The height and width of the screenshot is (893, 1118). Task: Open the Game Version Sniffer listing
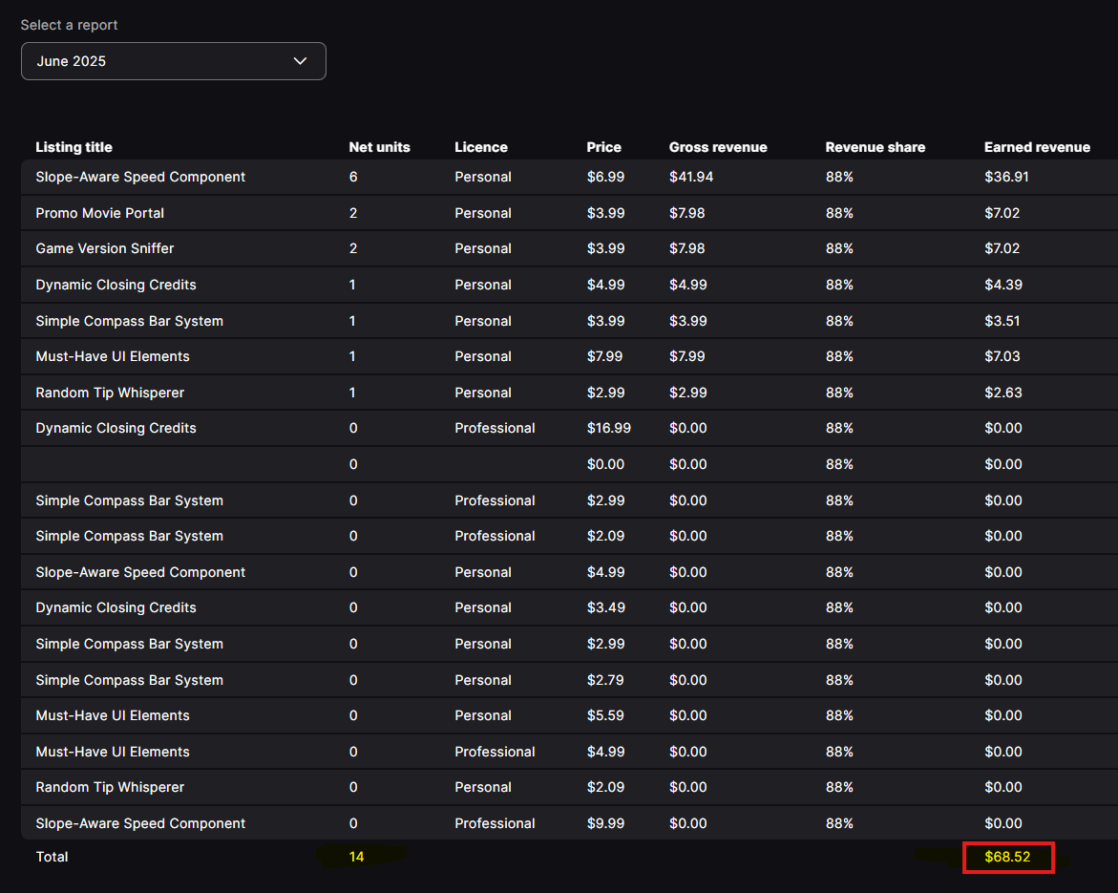(104, 248)
